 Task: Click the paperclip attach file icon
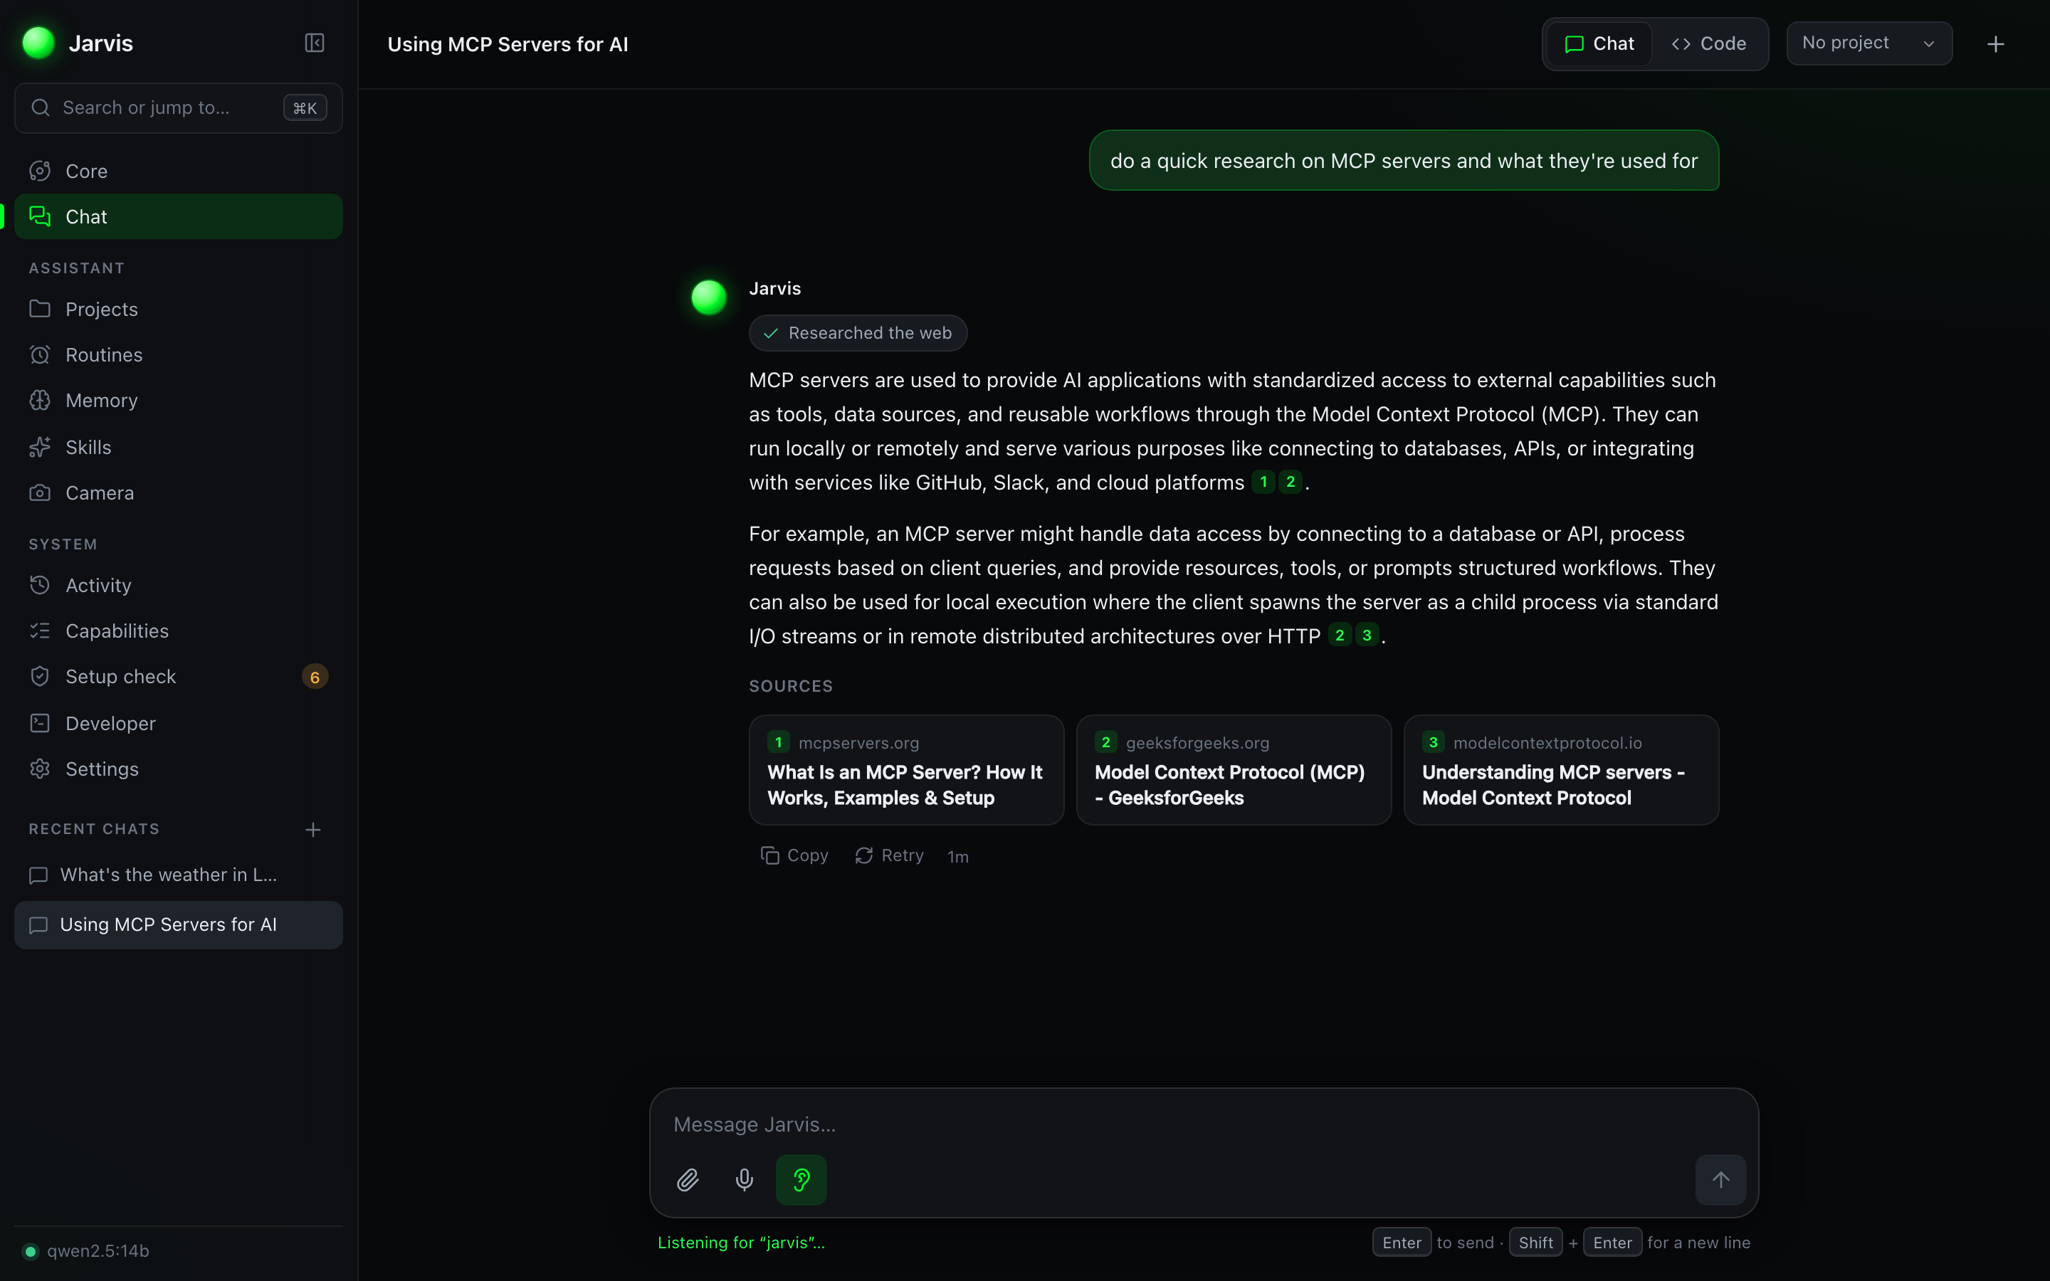click(688, 1179)
